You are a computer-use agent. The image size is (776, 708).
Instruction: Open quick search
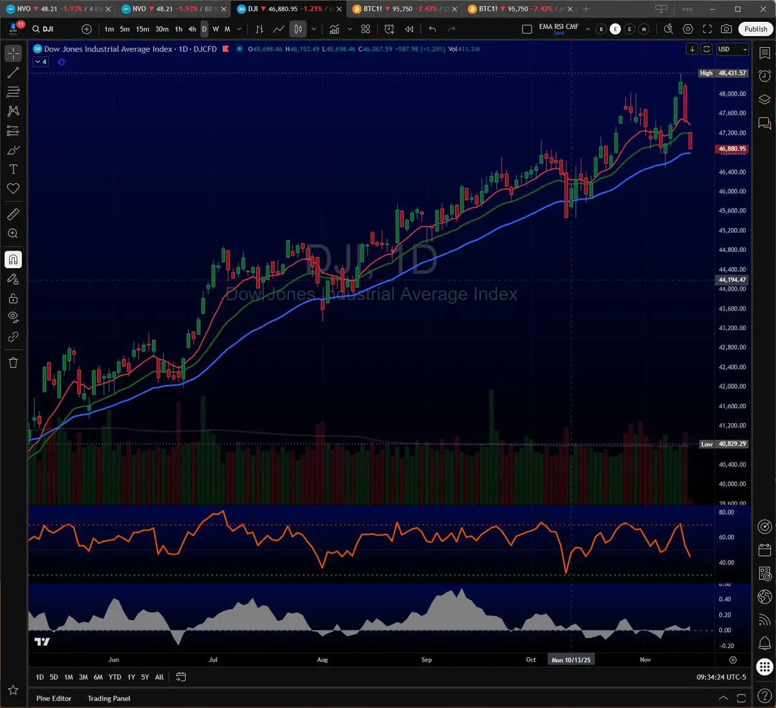coord(669,29)
